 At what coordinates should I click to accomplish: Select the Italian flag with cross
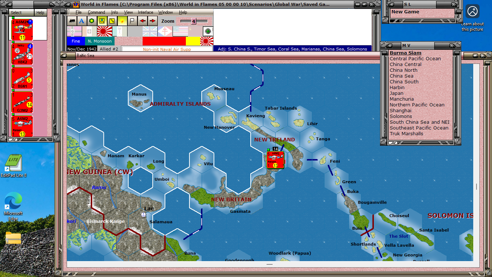(x=89, y=31)
